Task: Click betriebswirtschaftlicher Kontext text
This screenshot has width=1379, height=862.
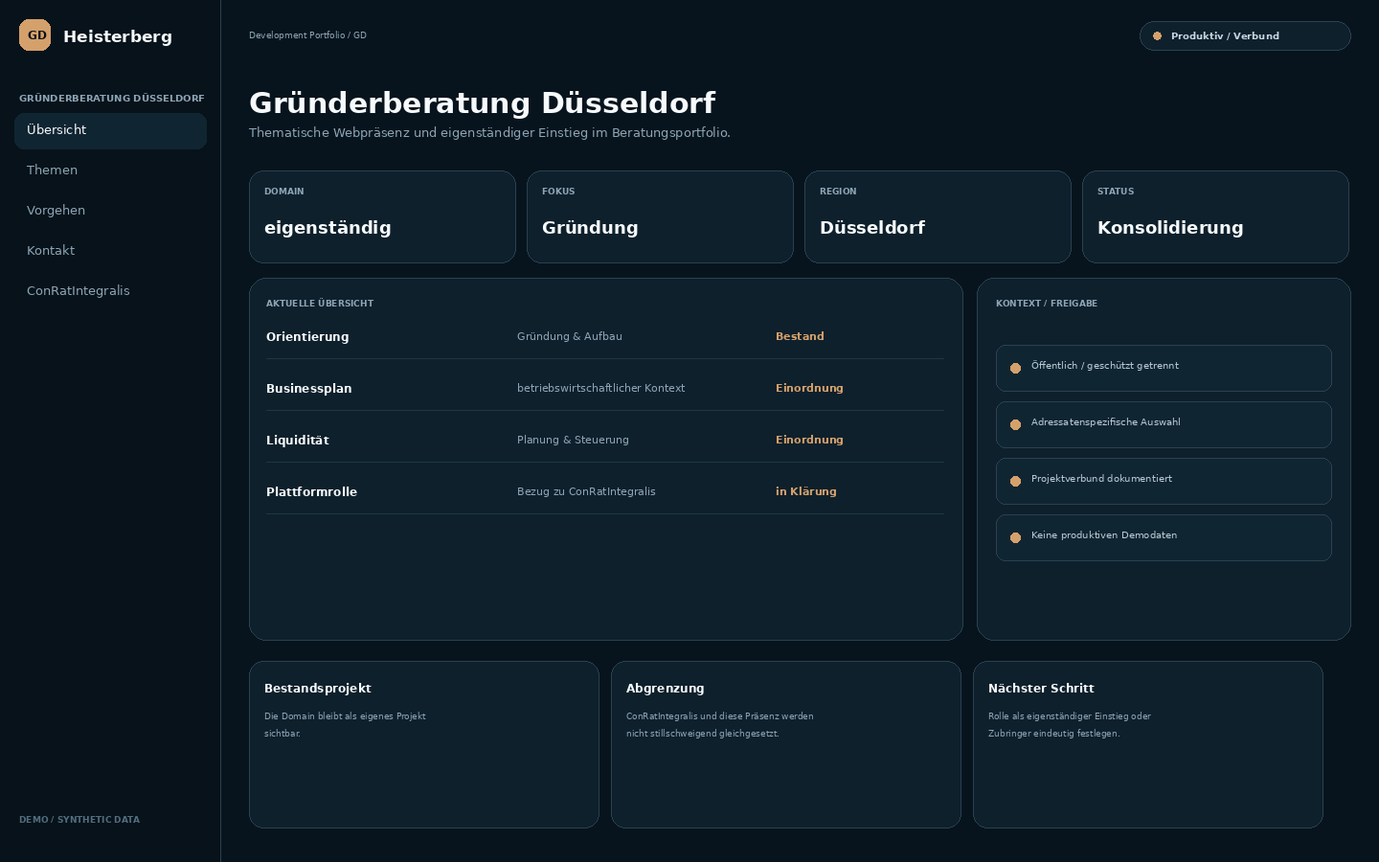Action: 600,389
